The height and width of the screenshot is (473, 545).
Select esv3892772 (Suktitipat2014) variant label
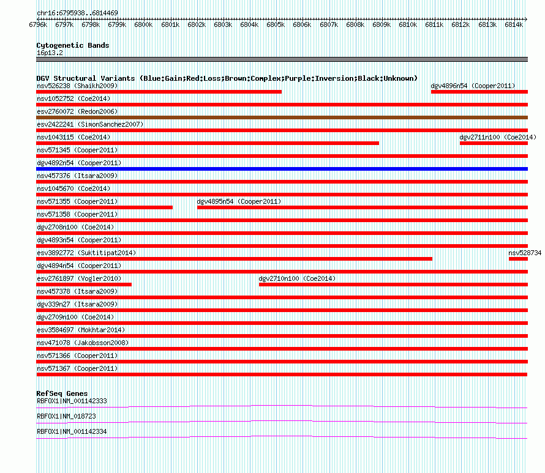(86, 253)
